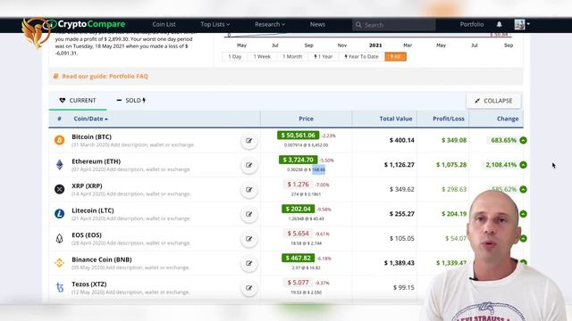The width and height of the screenshot is (572, 321).
Task: Open the Portfolio link
Action: click(x=472, y=24)
